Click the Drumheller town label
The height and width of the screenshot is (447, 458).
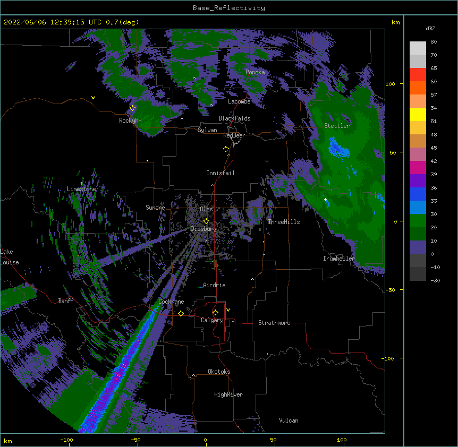point(339,259)
